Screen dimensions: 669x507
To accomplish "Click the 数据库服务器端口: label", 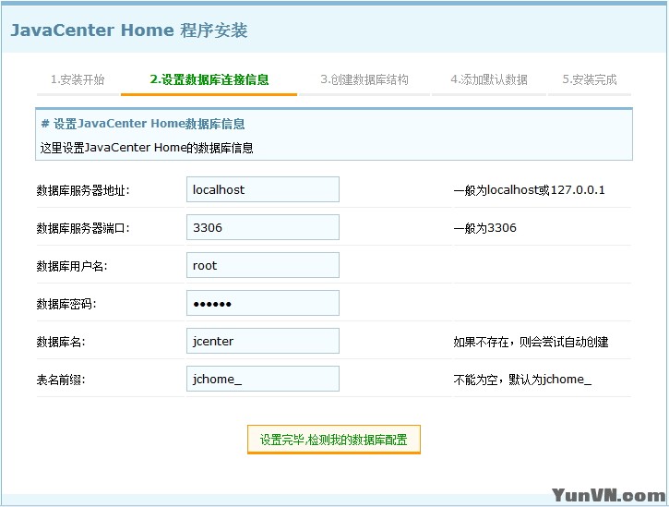I will pyautogui.click(x=83, y=228).
